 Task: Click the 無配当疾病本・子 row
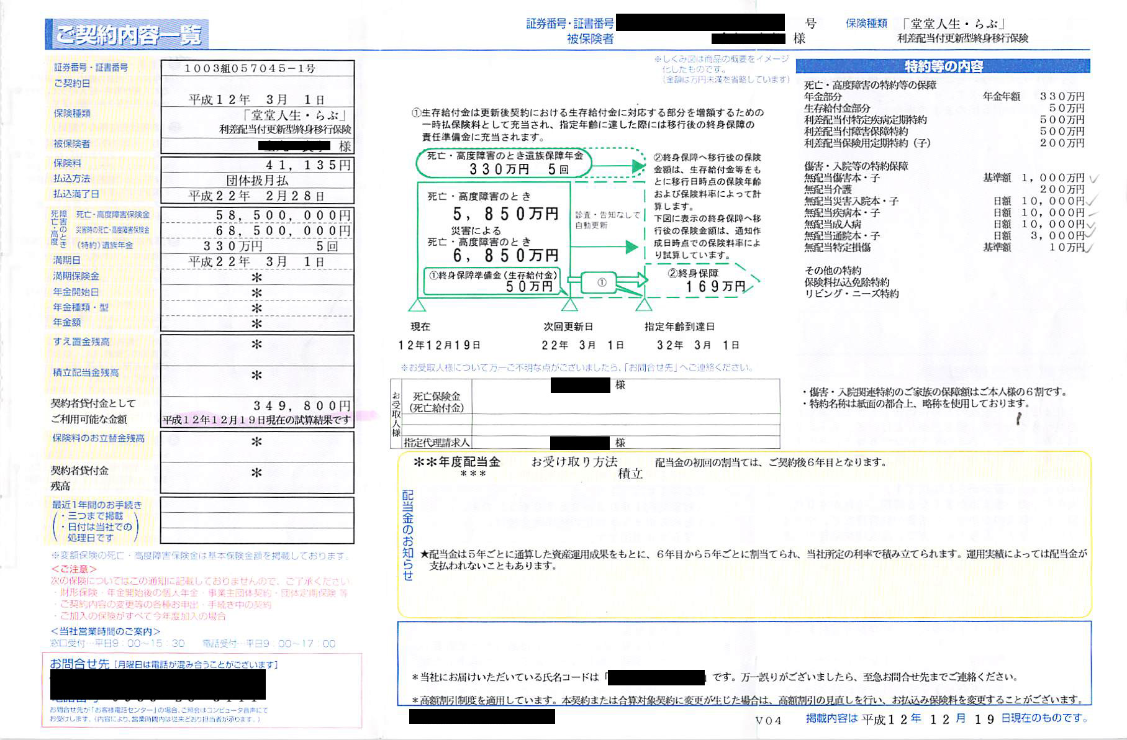[944, 212]
